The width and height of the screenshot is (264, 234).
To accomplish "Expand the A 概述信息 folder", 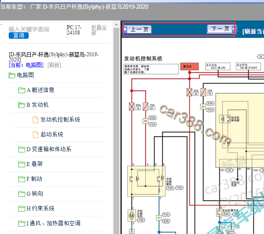I will point(40,90).
